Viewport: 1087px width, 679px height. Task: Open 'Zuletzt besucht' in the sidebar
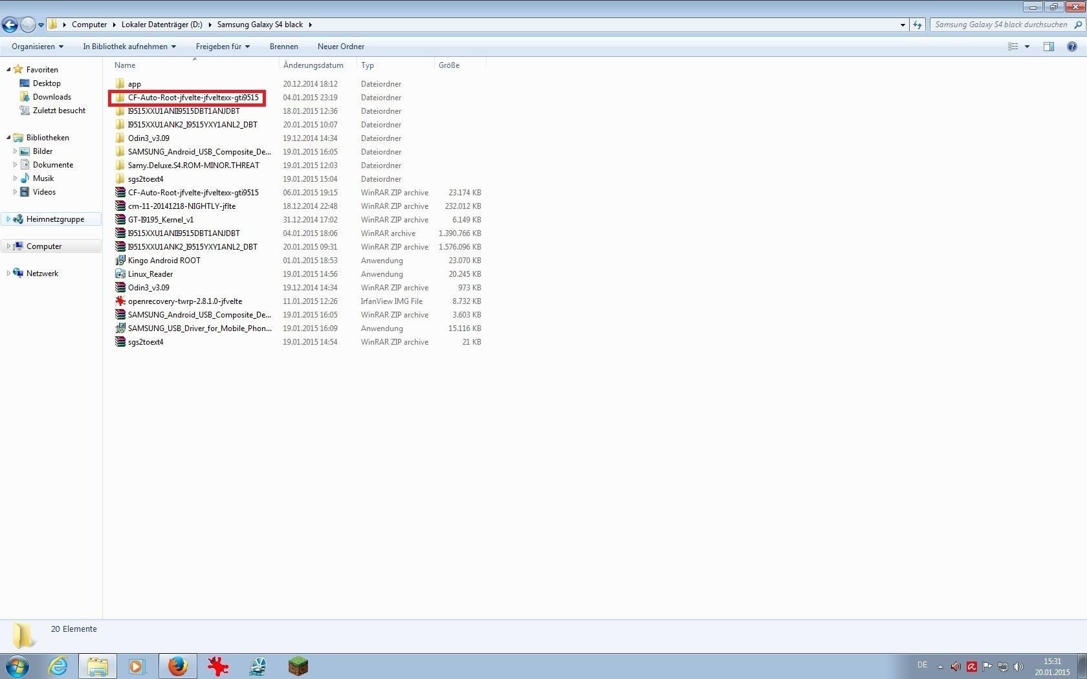click(59, 111)
